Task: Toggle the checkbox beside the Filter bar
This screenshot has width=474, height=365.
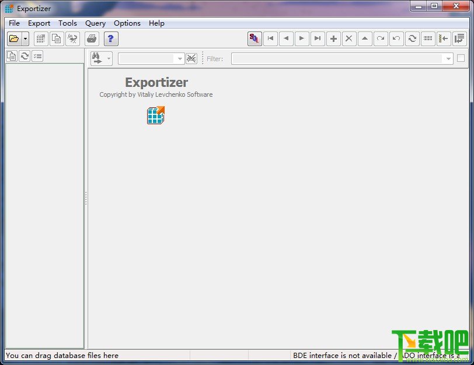Action: pyautogui.click(x=459, y=58)
